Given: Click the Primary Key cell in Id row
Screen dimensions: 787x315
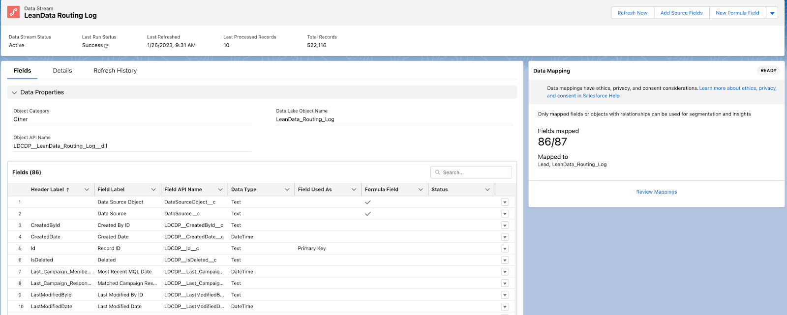Looking at the screenshot, I should coord(312,249).
